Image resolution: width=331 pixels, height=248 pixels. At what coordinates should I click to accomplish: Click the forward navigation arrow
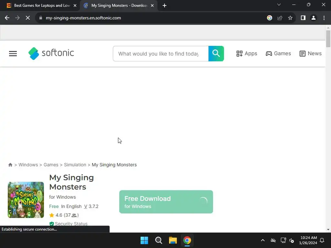(17, 18)
